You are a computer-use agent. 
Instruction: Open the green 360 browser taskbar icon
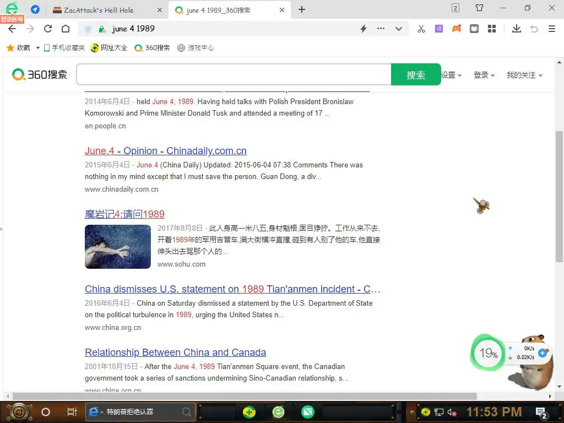click(x=278, y=412)
